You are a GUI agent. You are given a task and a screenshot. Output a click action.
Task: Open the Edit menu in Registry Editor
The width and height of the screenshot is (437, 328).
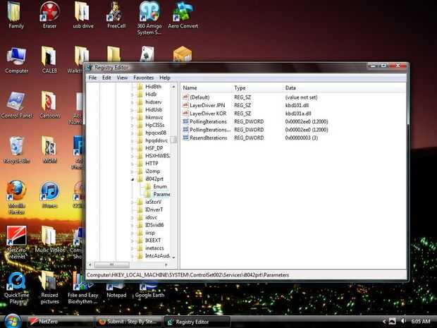[x=106, y=78]
